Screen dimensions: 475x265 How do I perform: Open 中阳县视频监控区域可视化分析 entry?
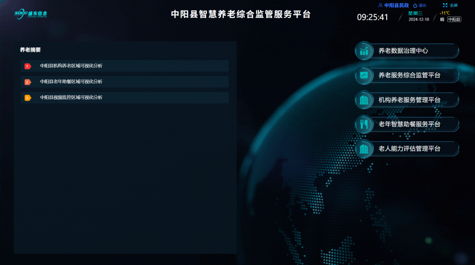pos(125,98)
